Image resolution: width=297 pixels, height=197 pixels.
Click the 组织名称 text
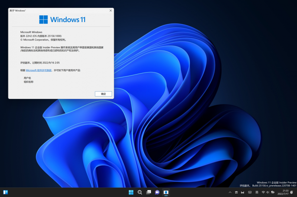coord(29,82)
